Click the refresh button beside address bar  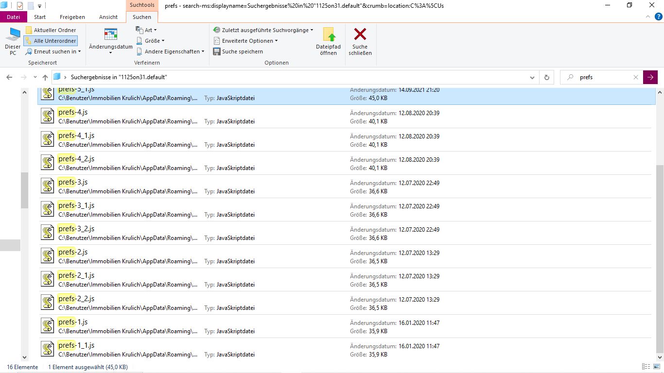(x=547, y=77)
